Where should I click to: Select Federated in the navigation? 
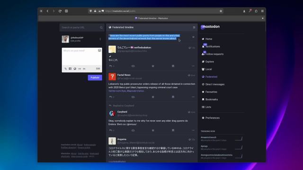tap(209, 76)
